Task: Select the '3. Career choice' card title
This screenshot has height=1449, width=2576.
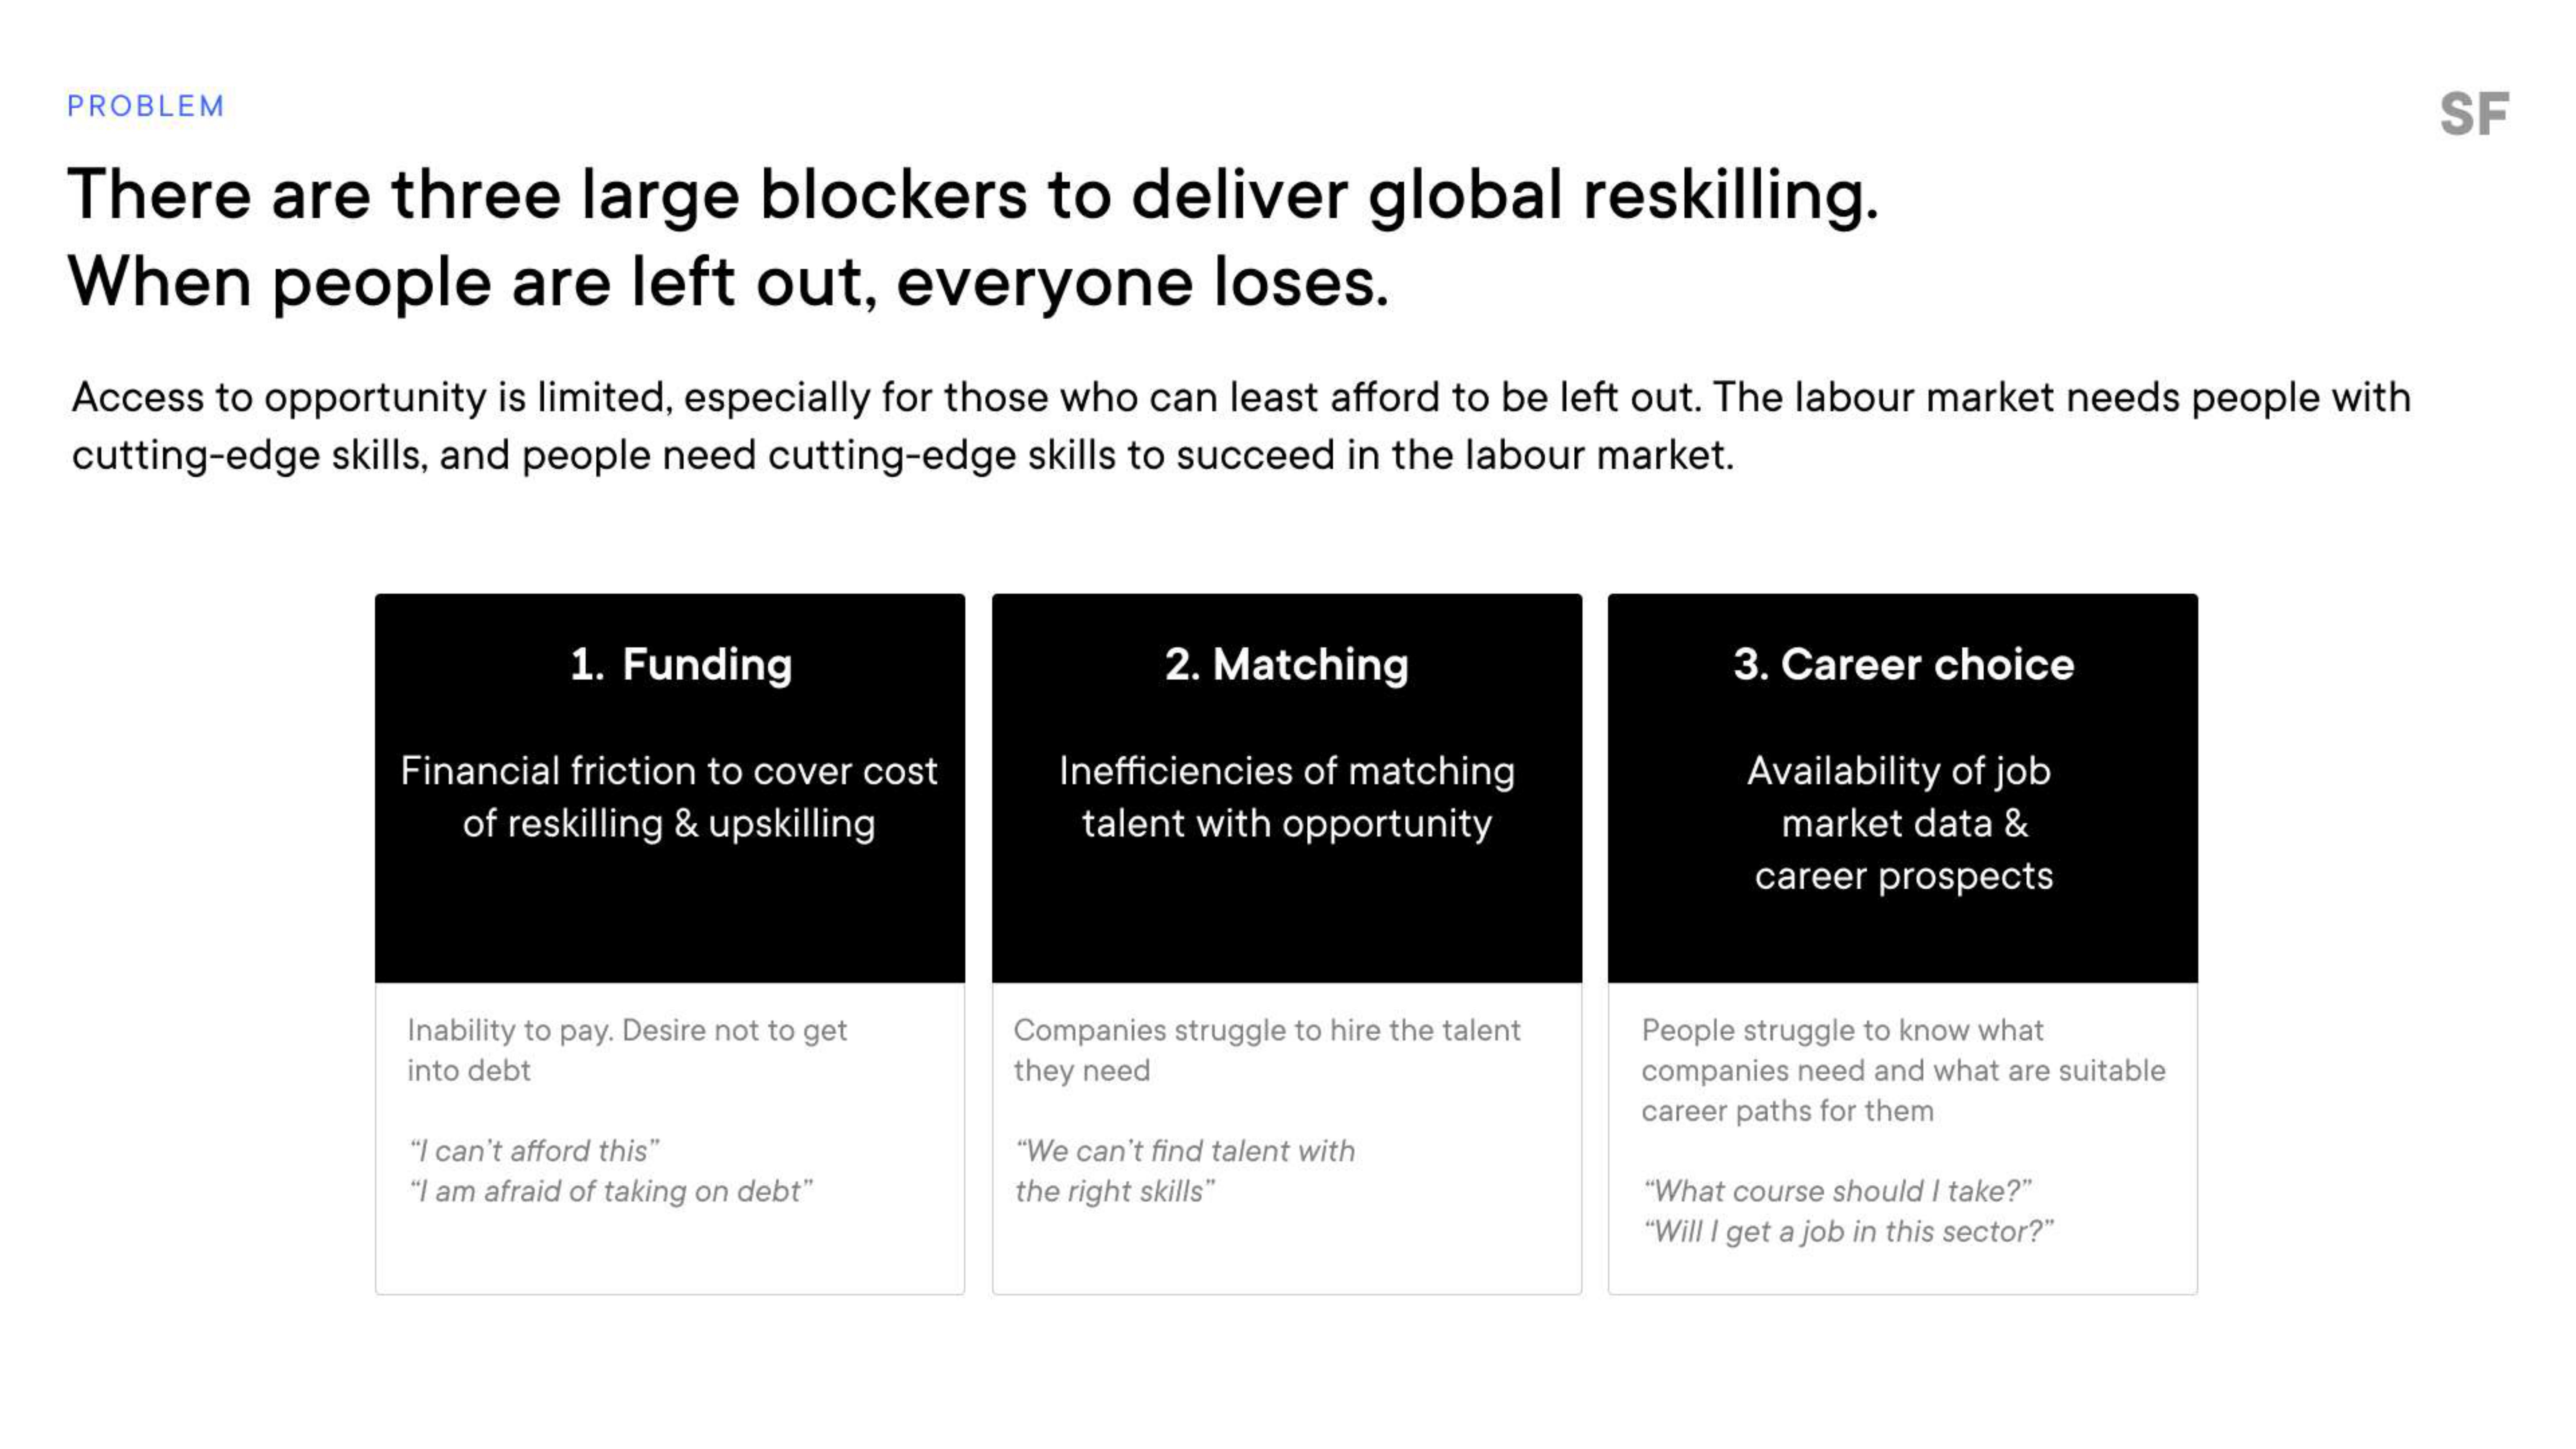Action: (x=1903, y=664)
